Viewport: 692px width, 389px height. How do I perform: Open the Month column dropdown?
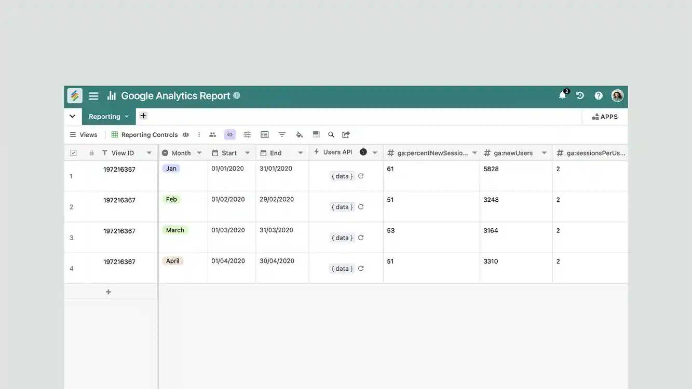[199, 152]
